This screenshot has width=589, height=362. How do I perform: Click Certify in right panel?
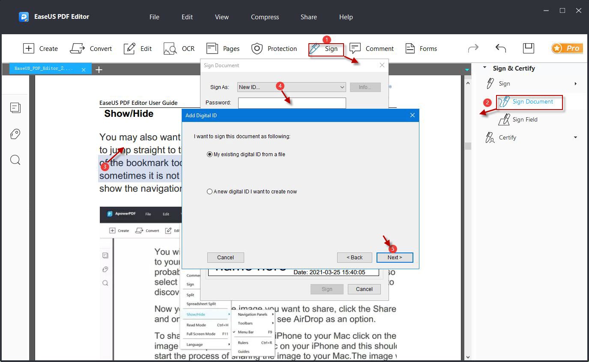501,137
